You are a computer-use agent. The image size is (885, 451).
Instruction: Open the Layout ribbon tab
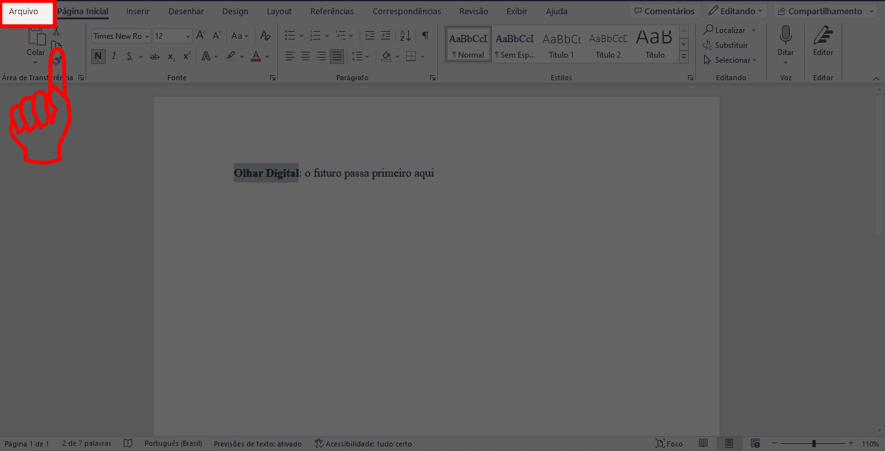pyautogui.click(x=279, y=12)
